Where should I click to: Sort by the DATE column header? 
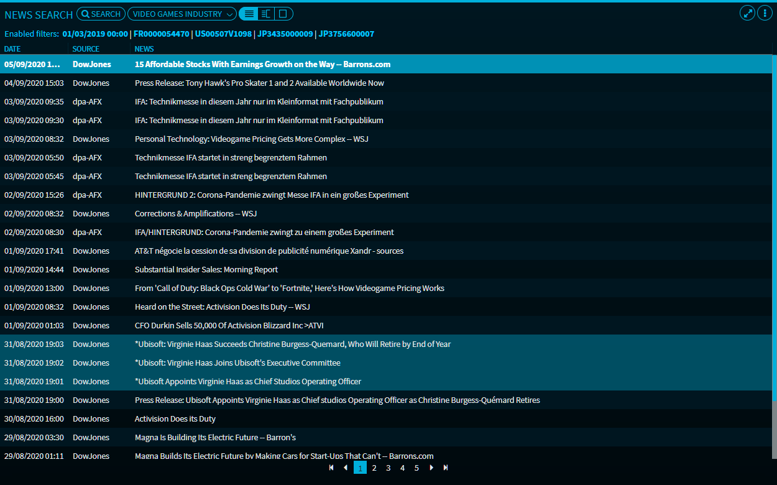12,49
